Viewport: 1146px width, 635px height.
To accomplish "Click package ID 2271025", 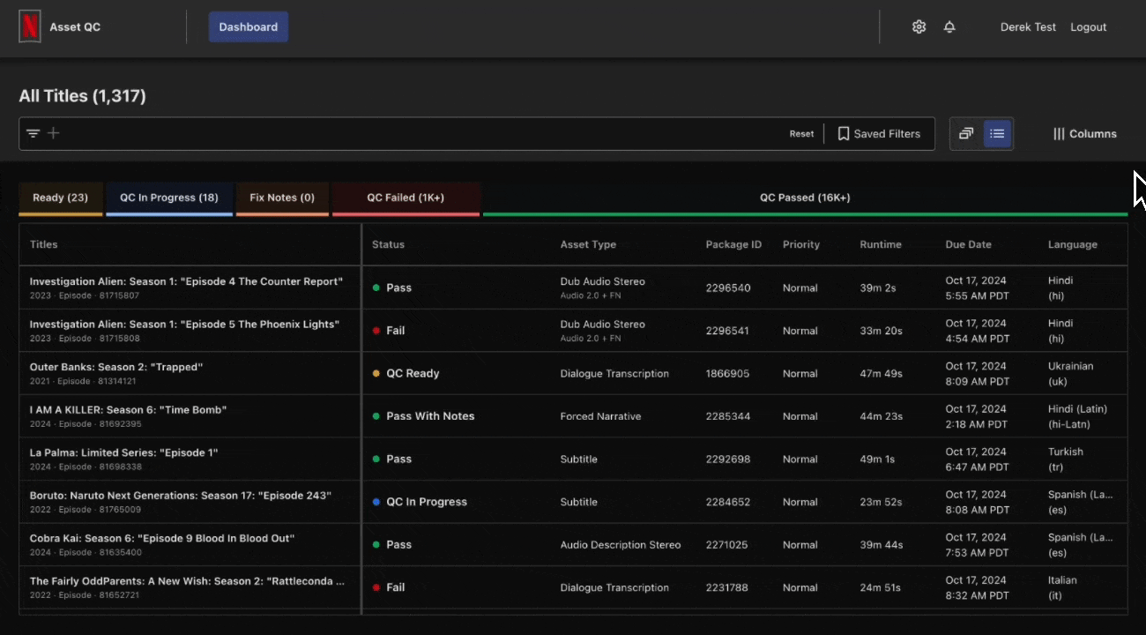I will (x=728, y=544).
